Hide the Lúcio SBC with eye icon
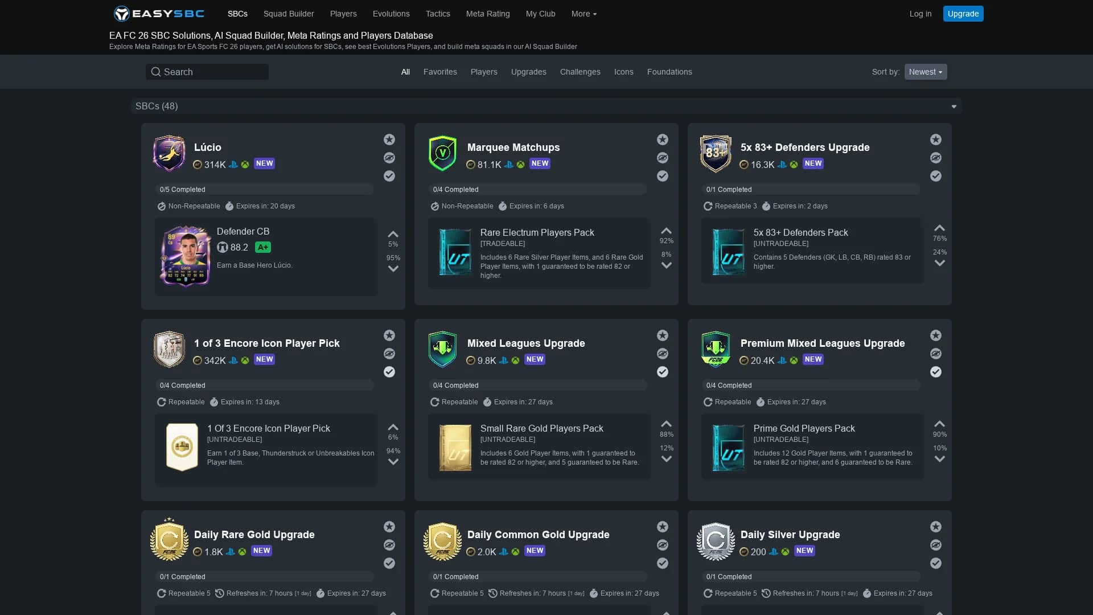Image resolution: width=1093 pixels, height=615 pixels. pyautogui.click(x=389, y=158)
